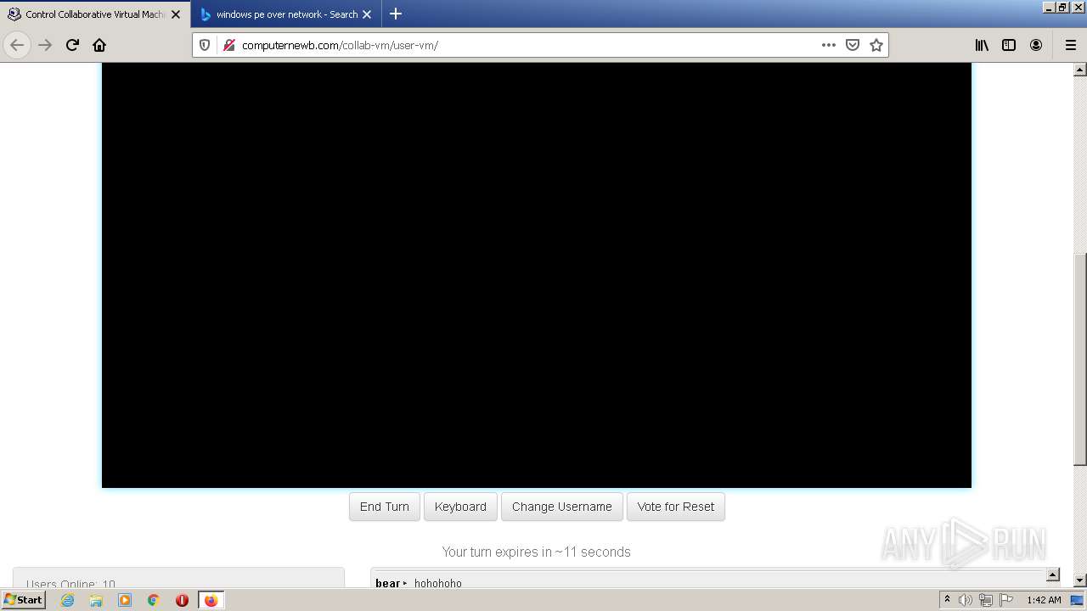Image resolution: width=1087 pixels, height=611 pixels.
Task: Click Vote for Reset
Action: click(676, 507)
